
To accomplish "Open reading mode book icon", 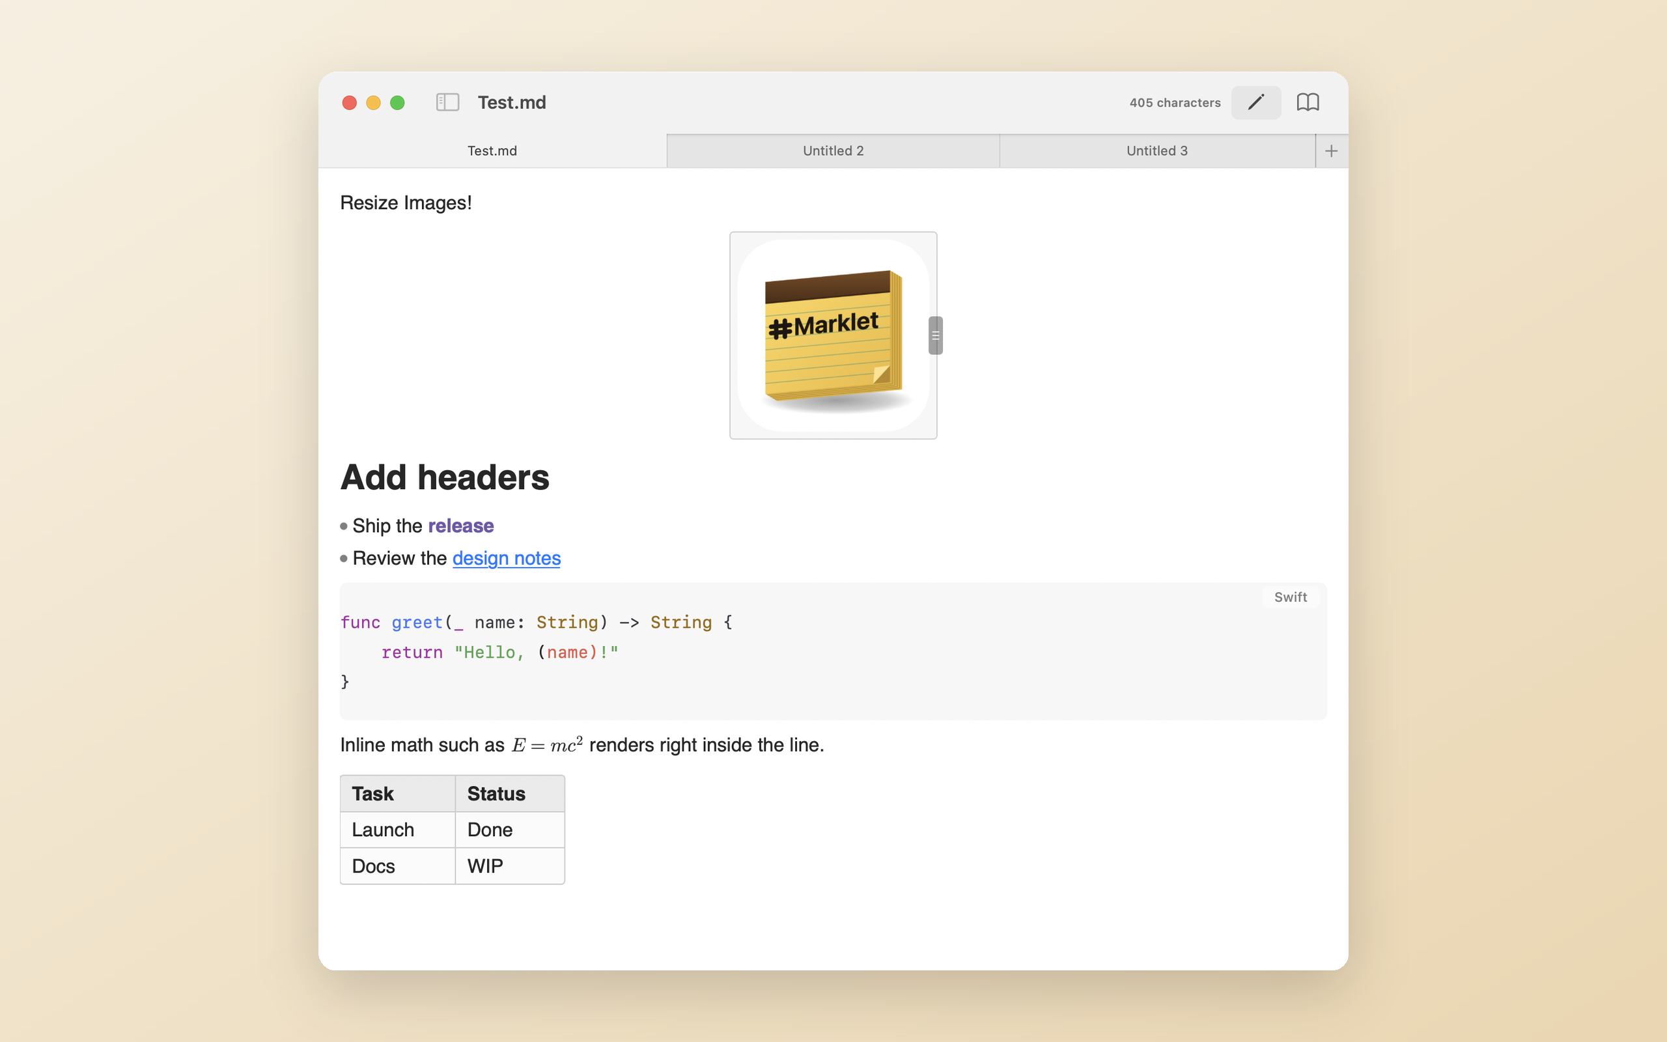I will coord(1308,103).
